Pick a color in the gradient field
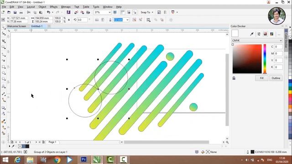The height and width of the screenshot is (164, 292). [247, 59]
